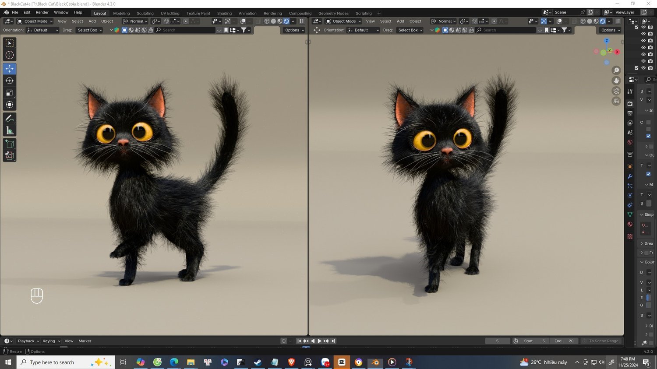Select the Select Box tool in left toolbar
This screenshot has height=369, width=657.
pyautogui.click(x=10, y=43)
